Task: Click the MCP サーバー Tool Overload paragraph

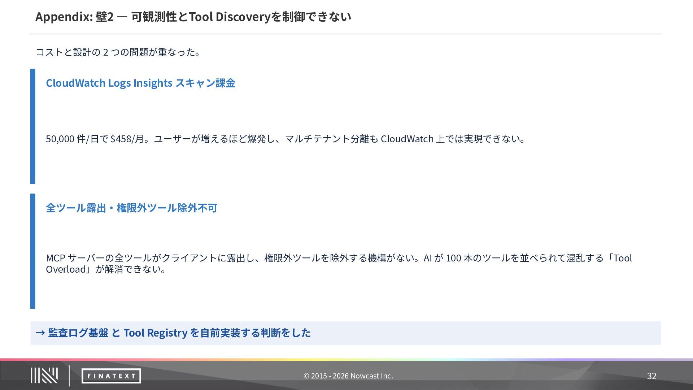Action: tap(339, 258)
